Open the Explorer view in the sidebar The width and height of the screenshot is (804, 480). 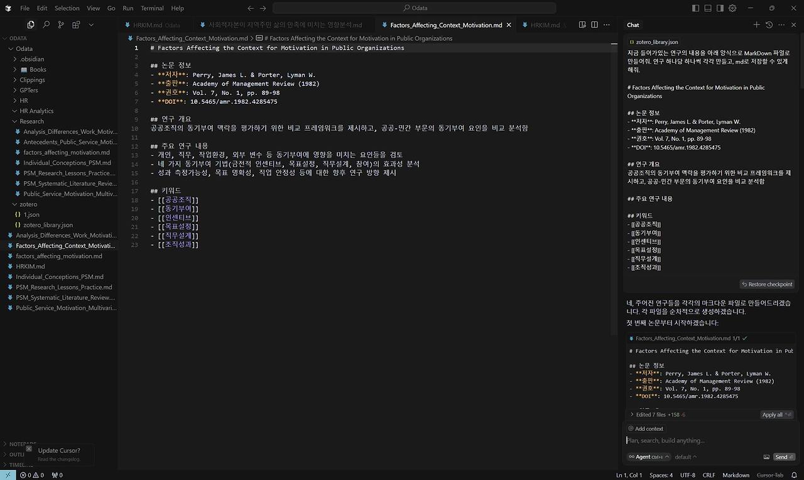click(x=31, y=25)
